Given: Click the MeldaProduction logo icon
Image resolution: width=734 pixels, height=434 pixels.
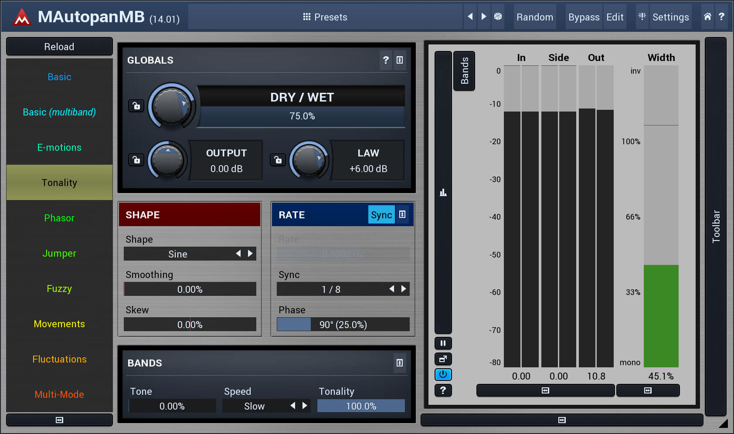Looking at the screenshot, I should [21, 17].
